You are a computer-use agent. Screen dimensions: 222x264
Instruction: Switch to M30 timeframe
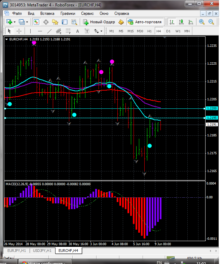(x=140, y=31)
